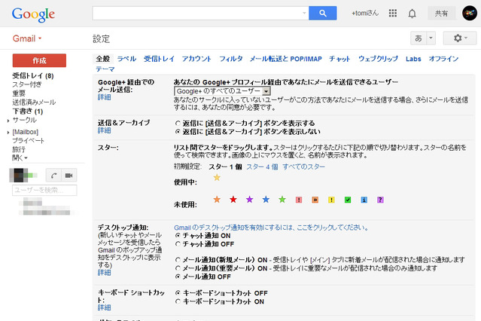
Task: Click the desktop notification enable link
Action: 271,228
